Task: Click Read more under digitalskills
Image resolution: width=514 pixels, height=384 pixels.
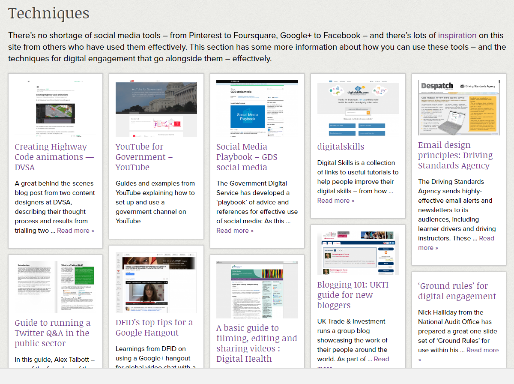Action: click(335, 200)
